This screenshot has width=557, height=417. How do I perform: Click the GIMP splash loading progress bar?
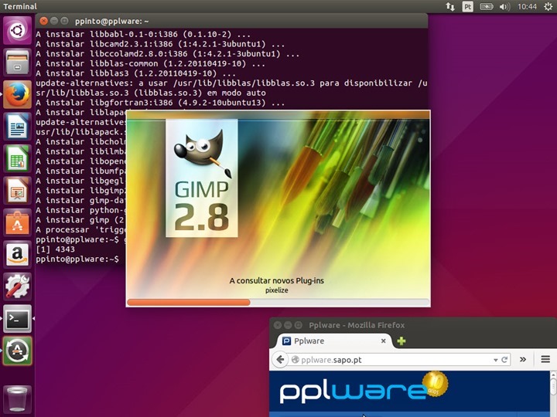point(278,302)
